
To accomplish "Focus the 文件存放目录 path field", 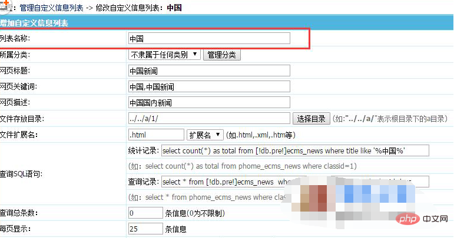I will point(208,118).
